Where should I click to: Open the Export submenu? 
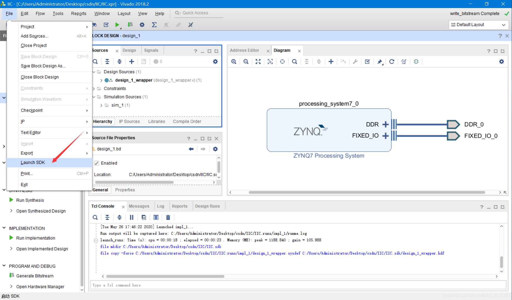(49, 153)
